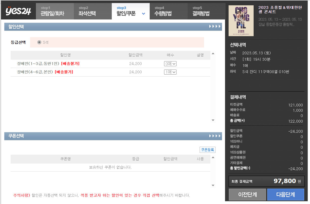Click seat info S석 잔디 11구역08열 010번

265,72
